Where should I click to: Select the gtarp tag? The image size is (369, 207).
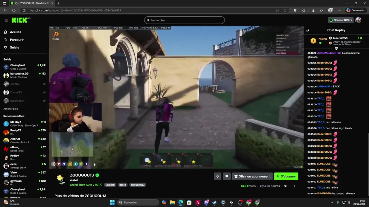click(x=123, y=185)
